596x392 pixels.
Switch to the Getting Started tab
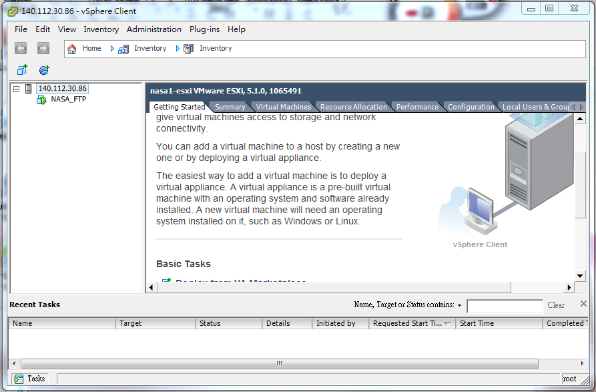click(179, 107)
